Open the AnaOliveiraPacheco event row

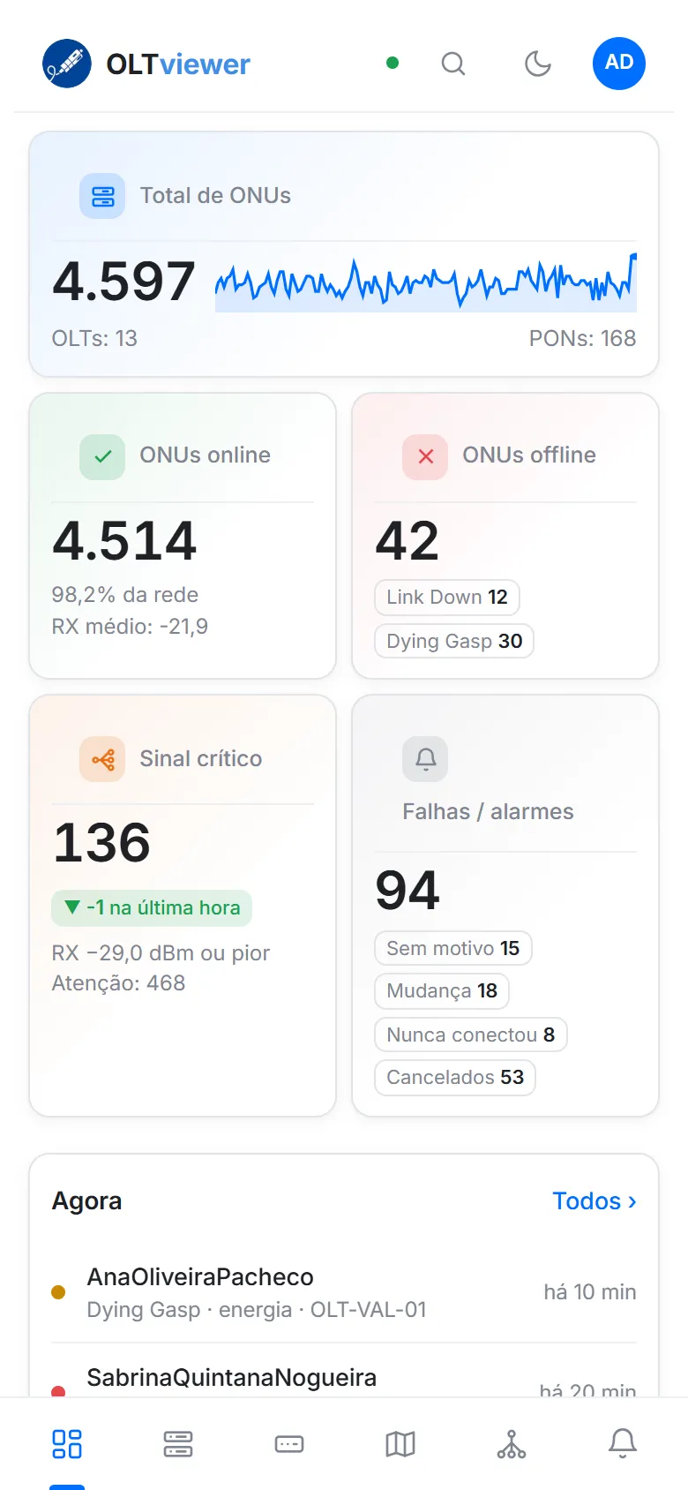[344, 1292]
